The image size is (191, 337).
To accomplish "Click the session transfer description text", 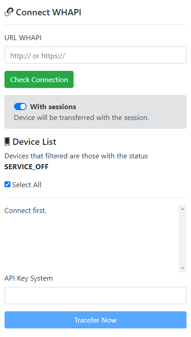I will click(x=81, y=118).
